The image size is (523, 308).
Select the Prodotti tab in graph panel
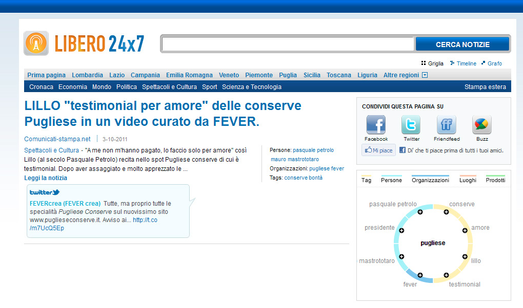coord(495,180)
